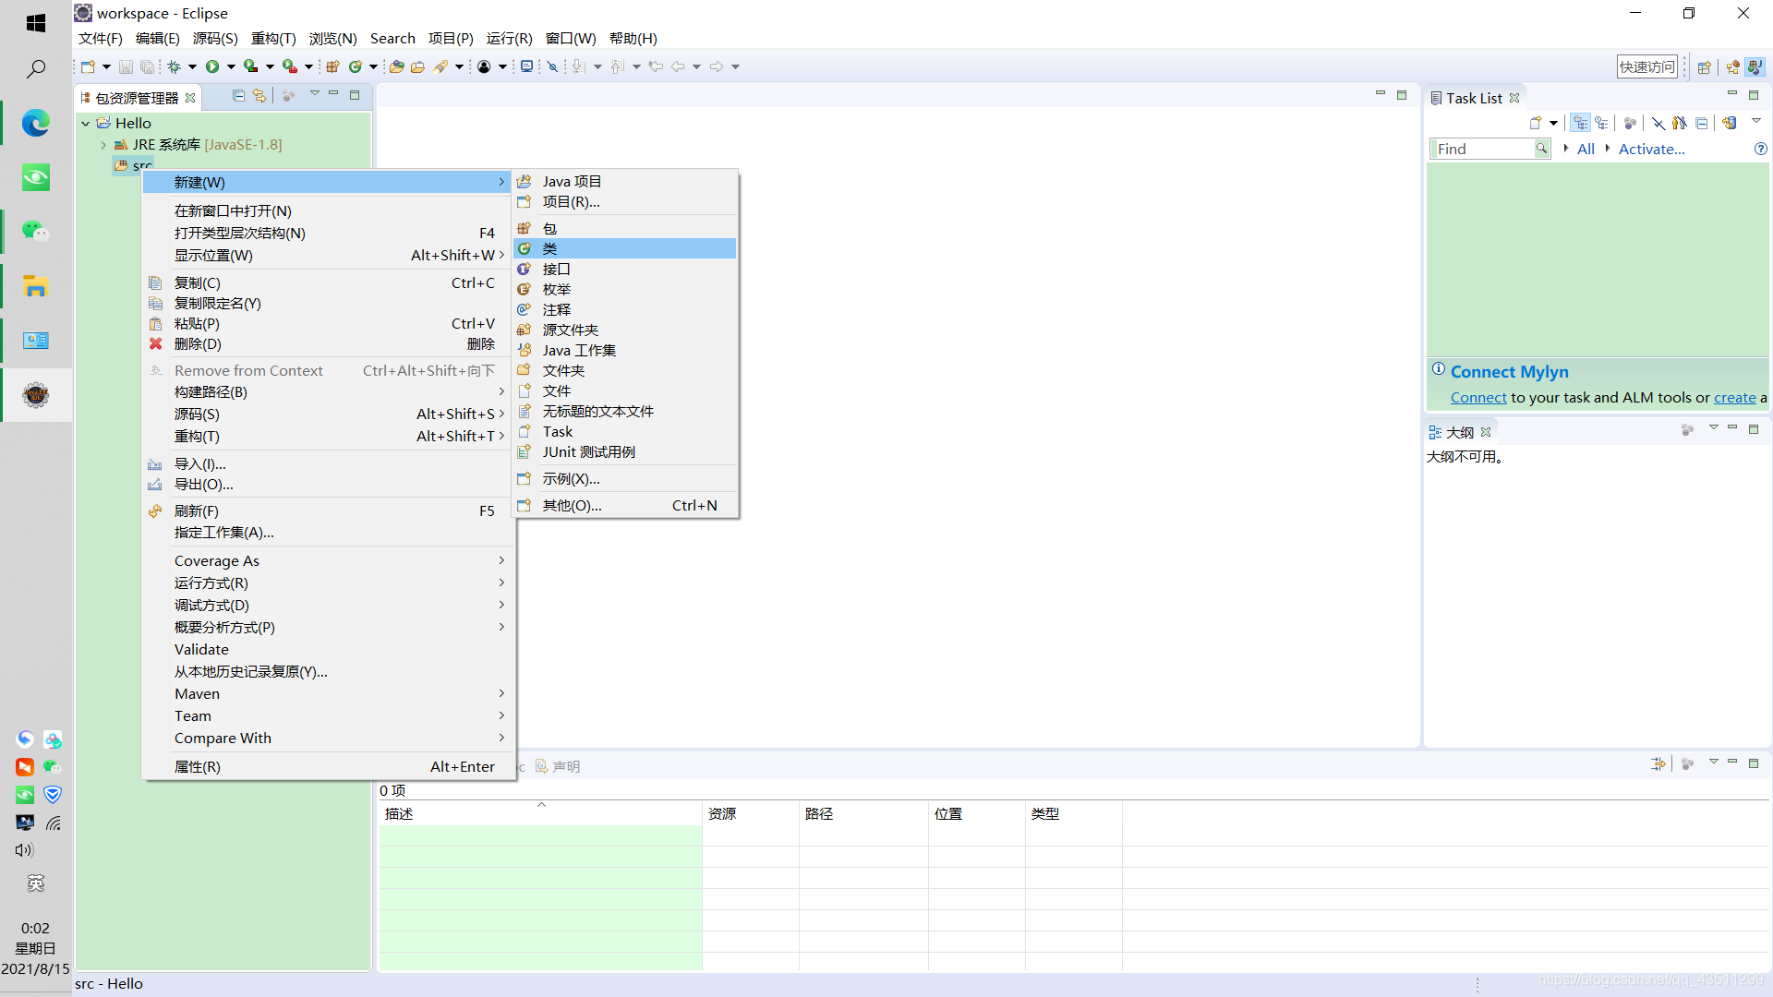Click the Java perspective icon
Viewport: 1773px width, 997px height.
click(x=1755, y=66)
